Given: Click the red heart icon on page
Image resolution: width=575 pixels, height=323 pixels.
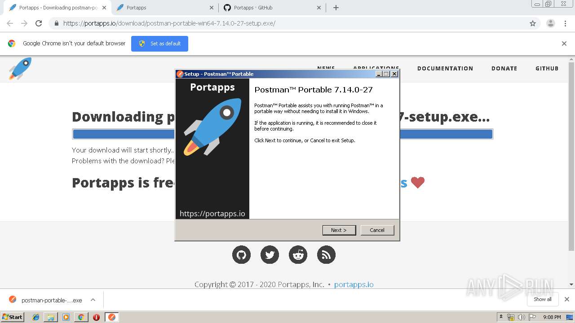Looking at the screenshot, I should coord(418,183).
